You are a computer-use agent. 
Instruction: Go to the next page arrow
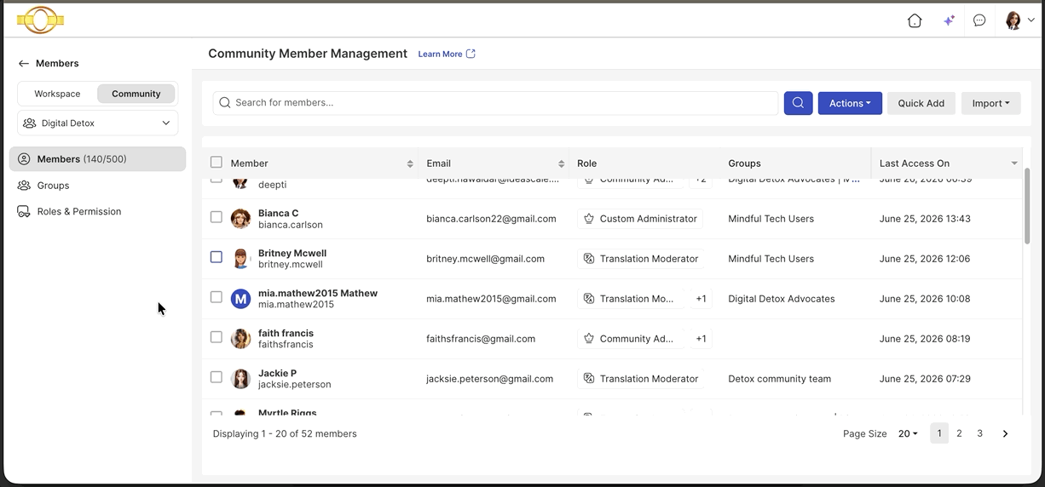[x=1005, y=433]
